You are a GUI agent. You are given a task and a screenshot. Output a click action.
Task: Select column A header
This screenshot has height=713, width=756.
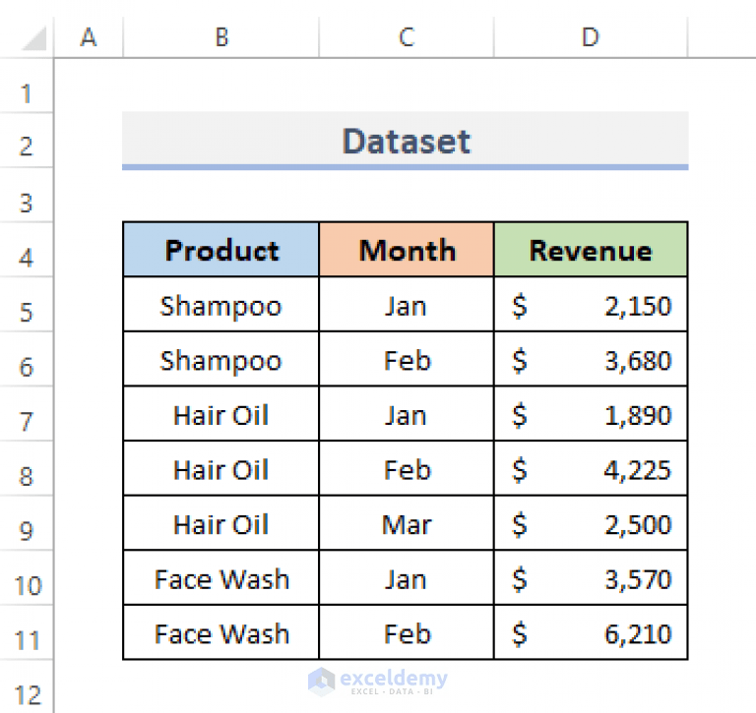[89, 37]
